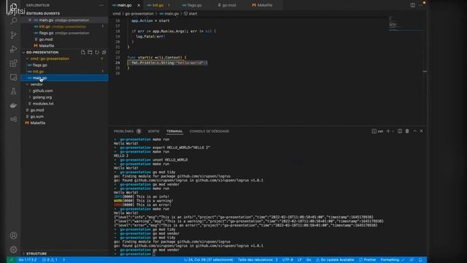The image size is (467, 263).
Task: Select flags.go in open editors list
Action: [x=64, y=33]
